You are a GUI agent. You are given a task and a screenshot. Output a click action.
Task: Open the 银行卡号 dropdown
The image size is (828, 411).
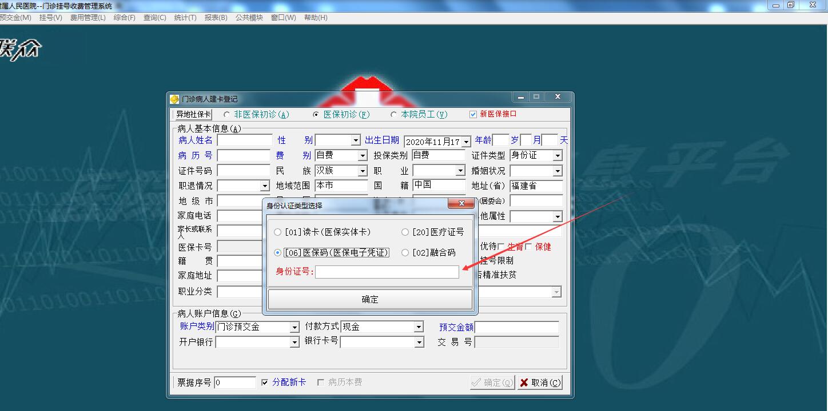tap(419, 342)
